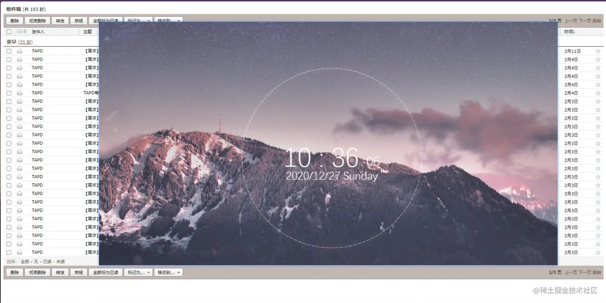Screen dimensions: 606x303
Task: Click 举报 in the bottom toolbar
Action: [79, 272]
